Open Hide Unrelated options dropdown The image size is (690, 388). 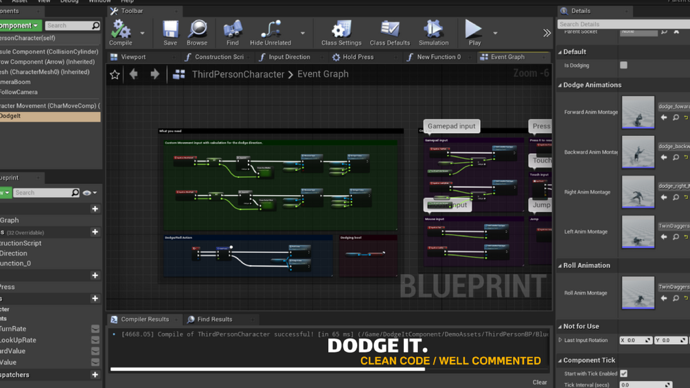click(302, 33)
